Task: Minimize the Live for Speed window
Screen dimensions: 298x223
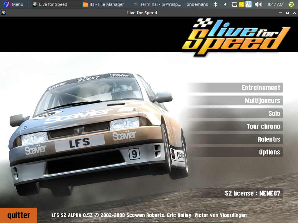Action: 281,13
